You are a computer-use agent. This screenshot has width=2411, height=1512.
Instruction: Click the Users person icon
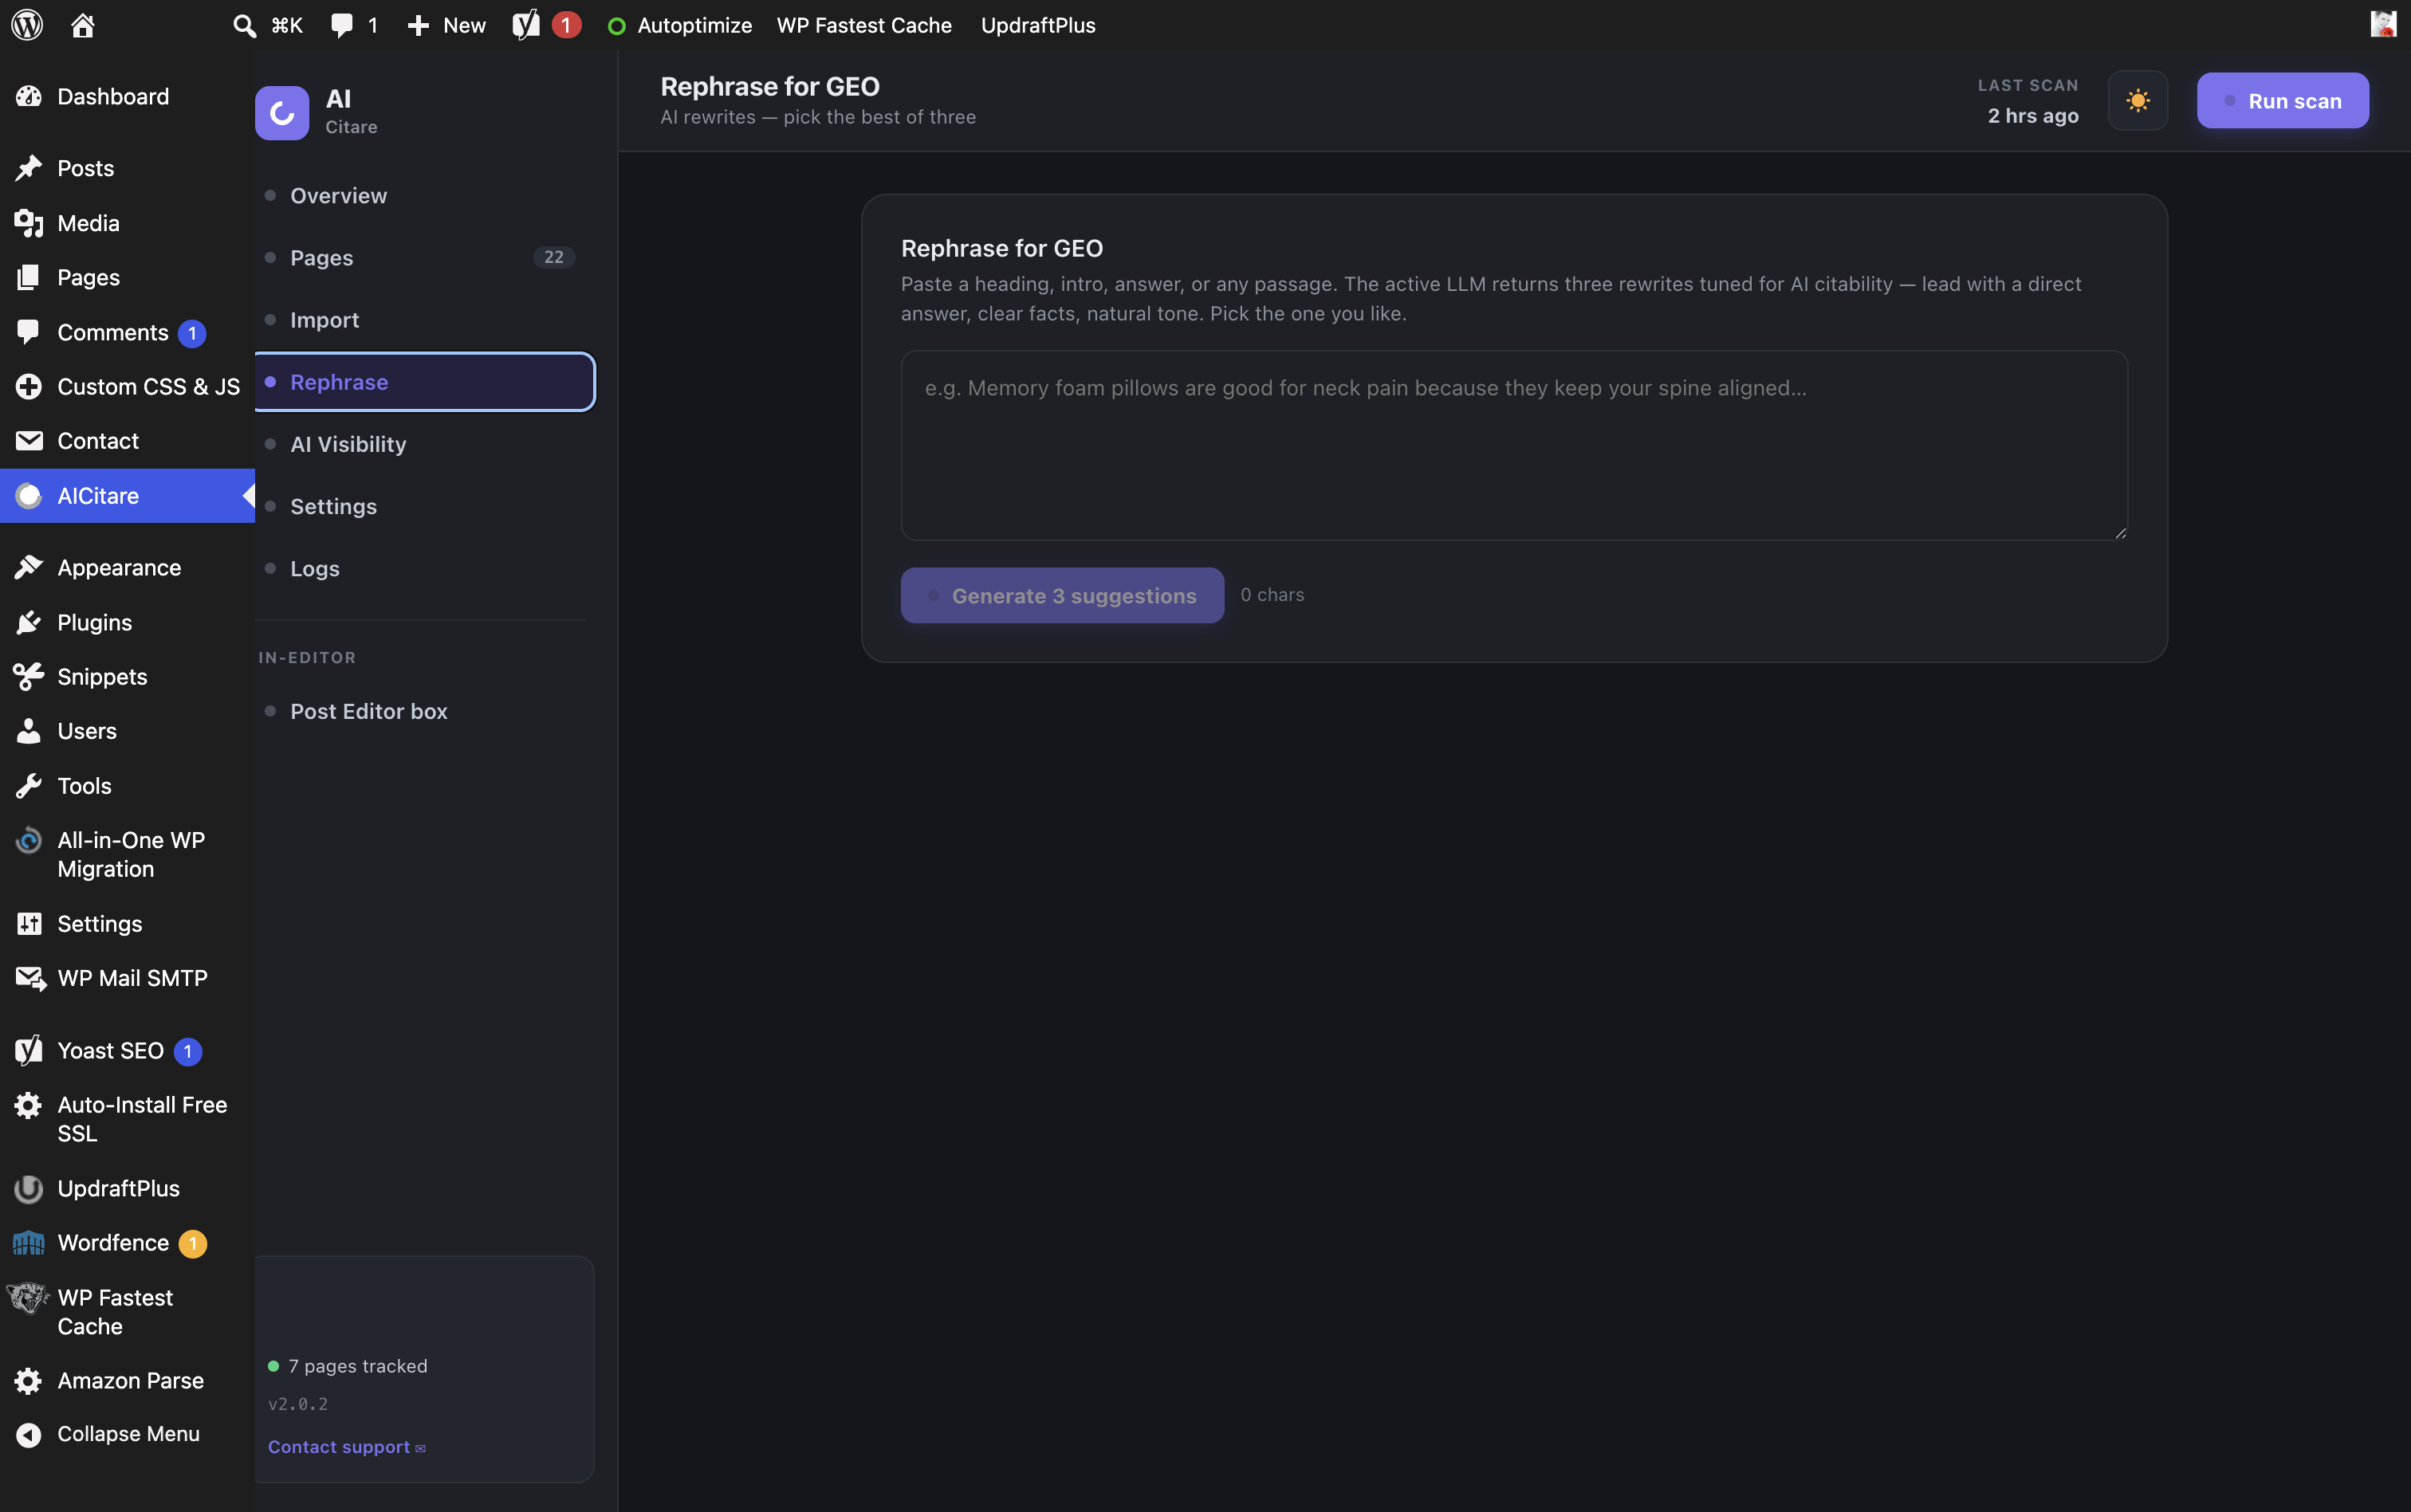(x=29, y=731)
